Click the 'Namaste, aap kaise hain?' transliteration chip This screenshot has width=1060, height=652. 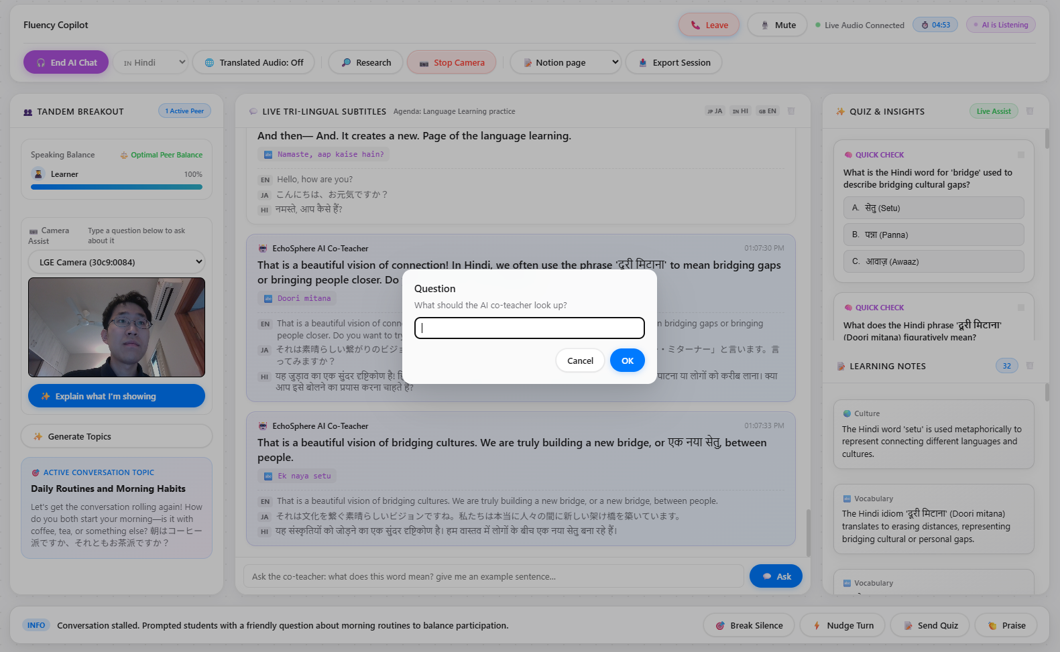pos(324,154)
